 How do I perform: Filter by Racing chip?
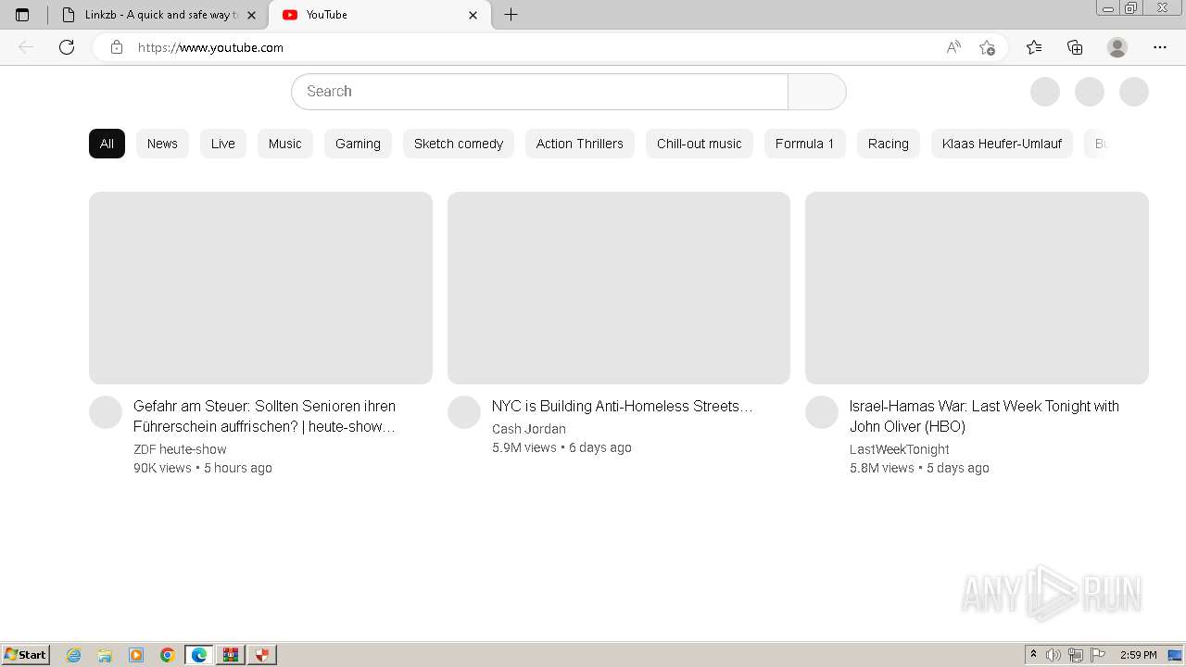coord(889,144)
